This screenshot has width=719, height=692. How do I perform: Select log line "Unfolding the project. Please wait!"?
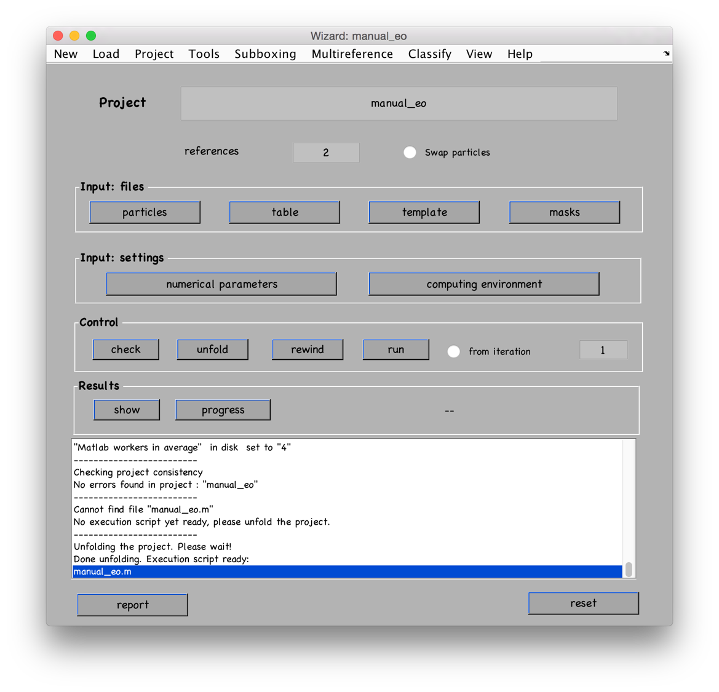(x=153, y=547)
